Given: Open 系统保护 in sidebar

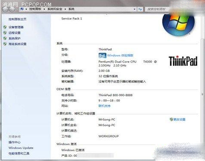Looking at the screenshot, I should point(15,39).
